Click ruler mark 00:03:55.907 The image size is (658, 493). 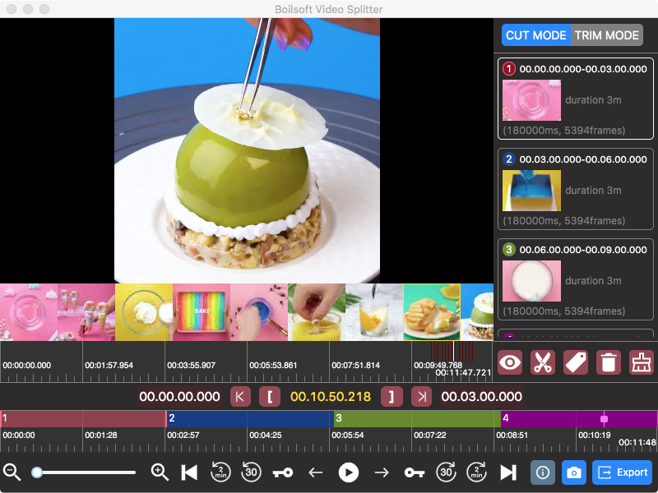191,365
